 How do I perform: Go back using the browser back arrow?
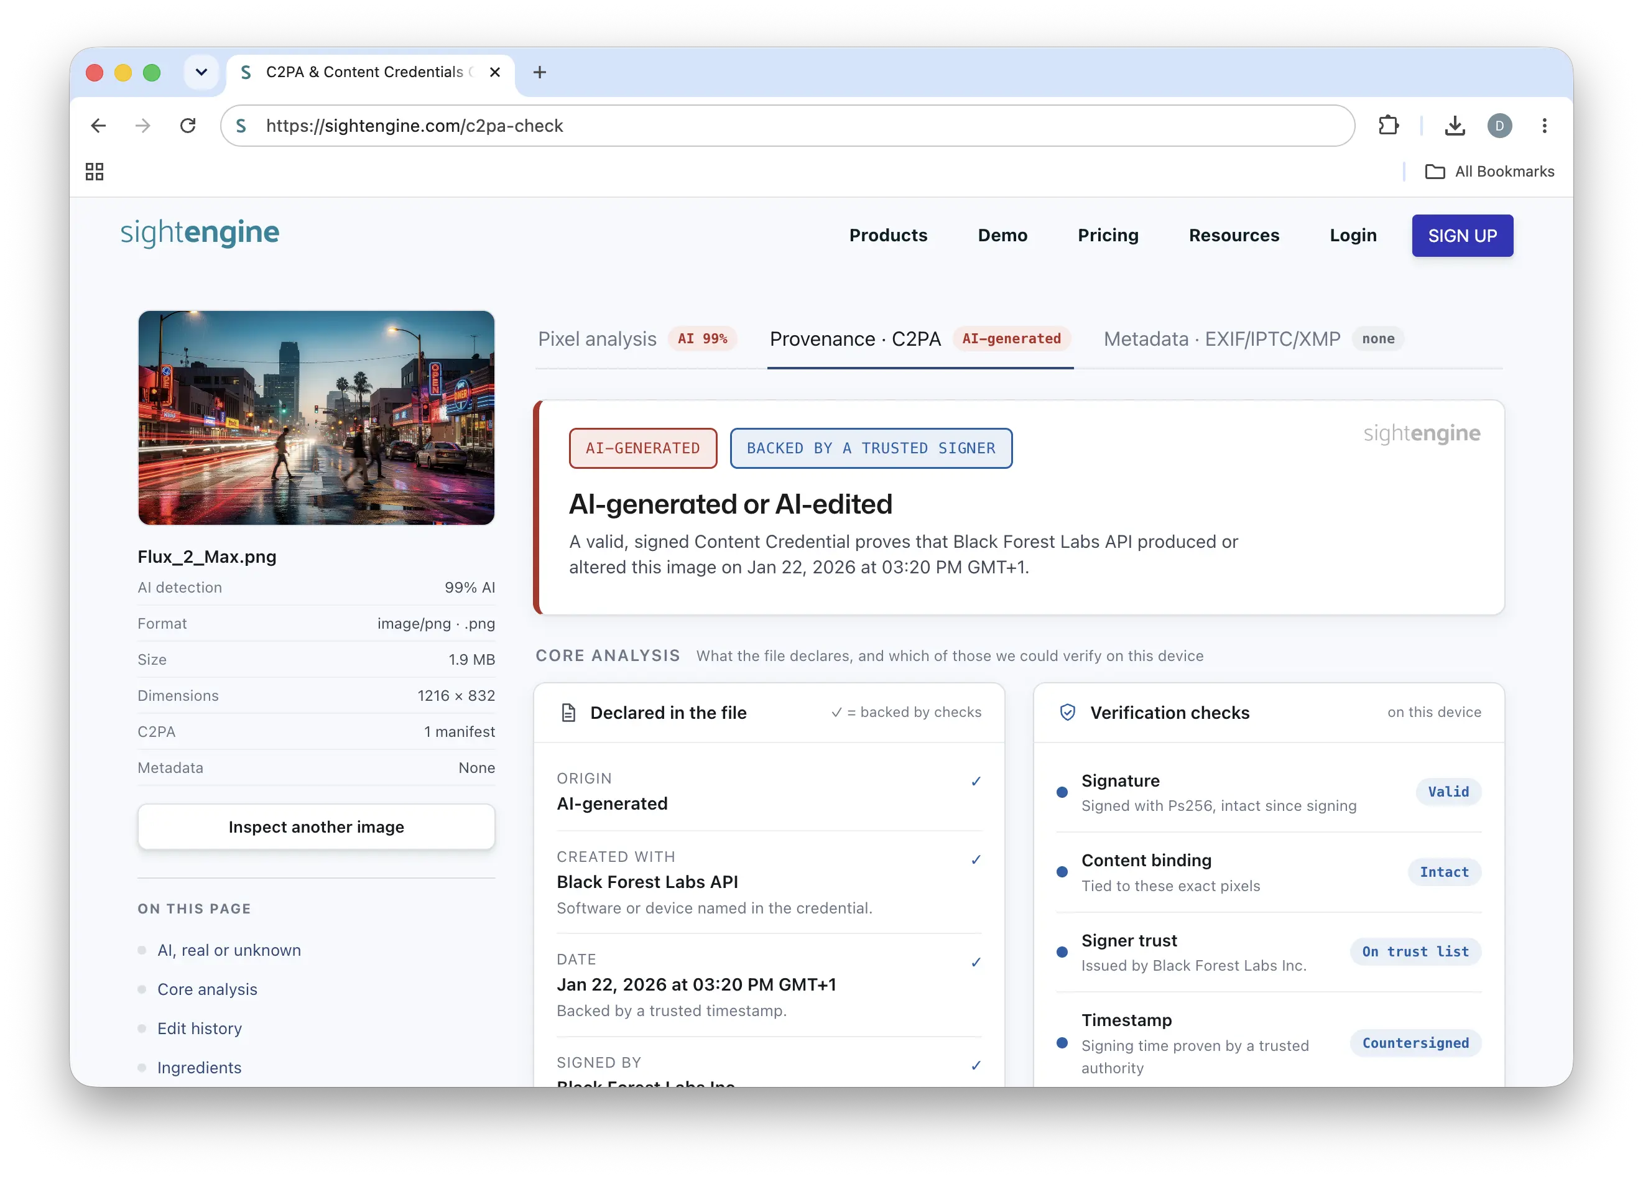click(x=98, y=125)
